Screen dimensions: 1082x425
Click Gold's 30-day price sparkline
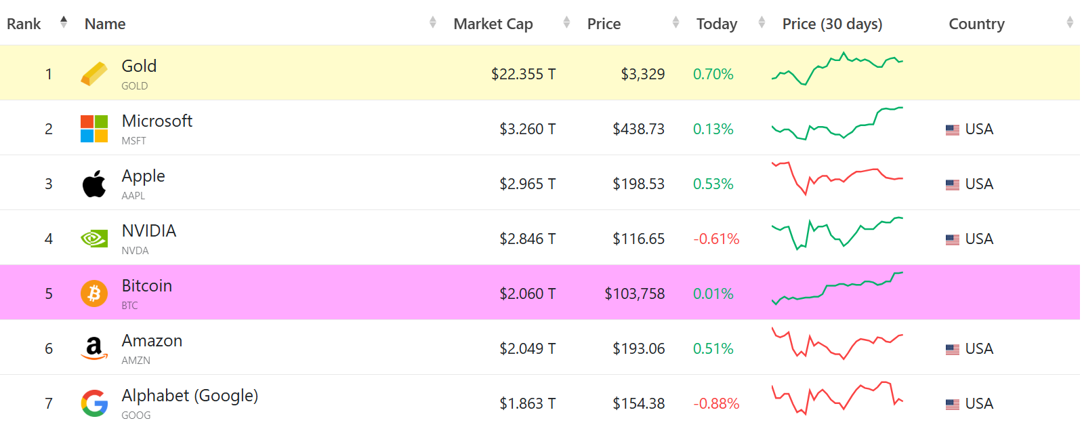click(837, 68)
